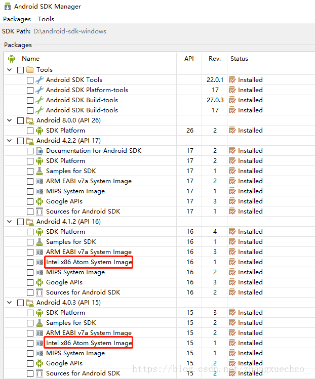
Task: Click Android 4.1.2 (API 16) folder icon
Action: [30, 222]
